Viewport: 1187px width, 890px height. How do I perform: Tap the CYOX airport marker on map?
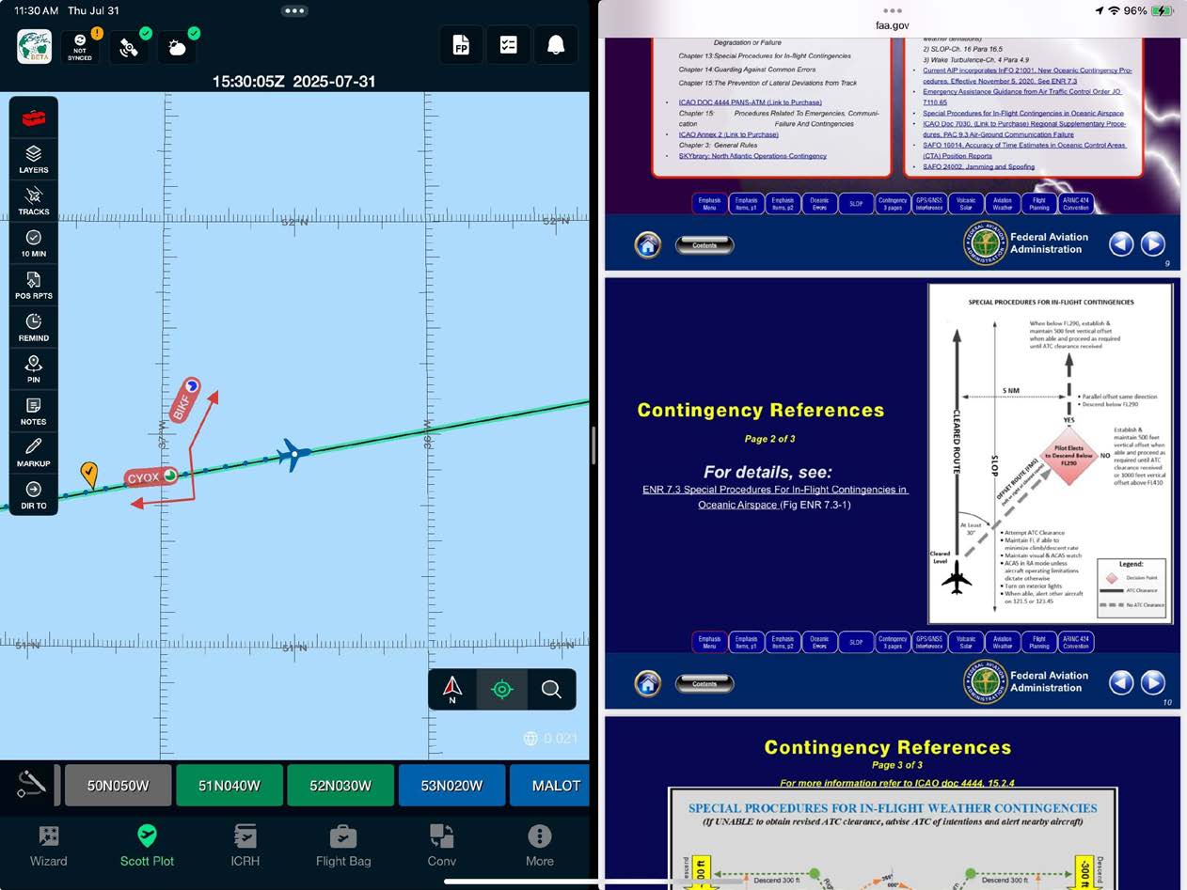(150, 477)
